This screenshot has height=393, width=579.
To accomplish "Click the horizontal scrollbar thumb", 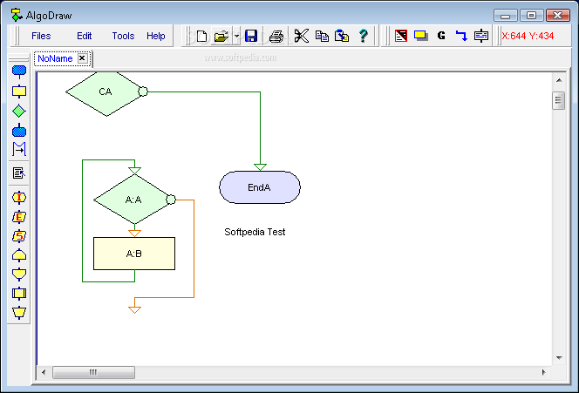I will [x=93, y=372].
